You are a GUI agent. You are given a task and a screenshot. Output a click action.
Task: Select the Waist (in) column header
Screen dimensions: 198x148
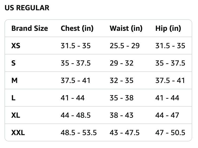click(126, 28)
